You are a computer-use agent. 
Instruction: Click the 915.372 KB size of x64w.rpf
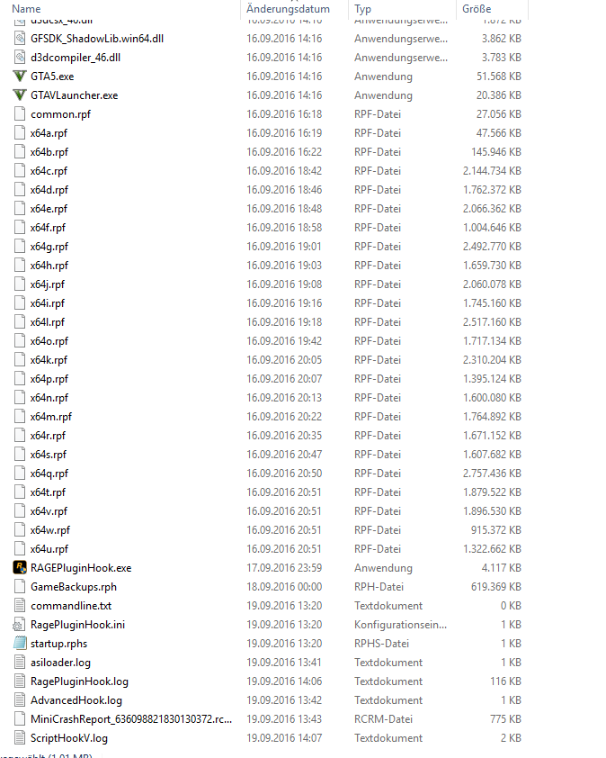click(496, 530)
